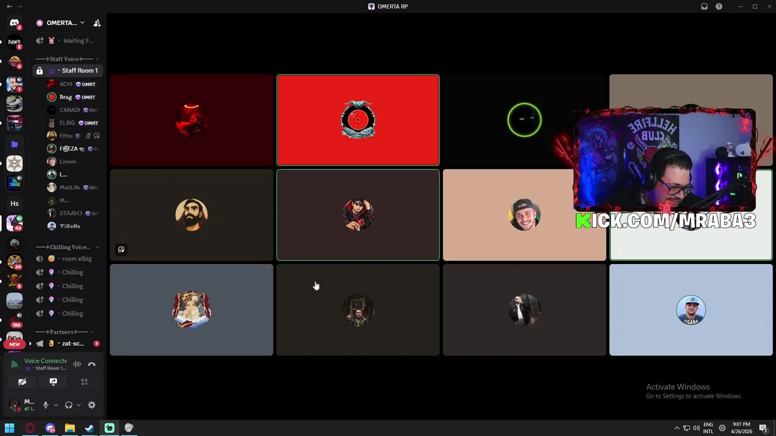Disconnect from voice with hang-up icon
This screenshot has height=436, width=776.
click(92, 364)
